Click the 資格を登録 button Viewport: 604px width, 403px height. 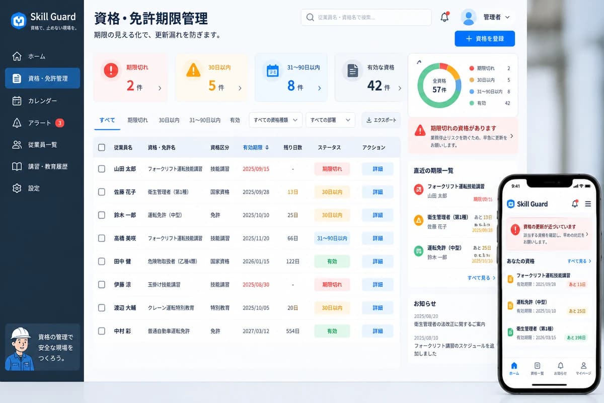tap(485, 39)
